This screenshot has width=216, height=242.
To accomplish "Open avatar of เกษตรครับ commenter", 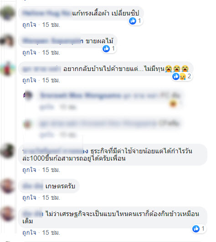I will [x=7, y=186].
